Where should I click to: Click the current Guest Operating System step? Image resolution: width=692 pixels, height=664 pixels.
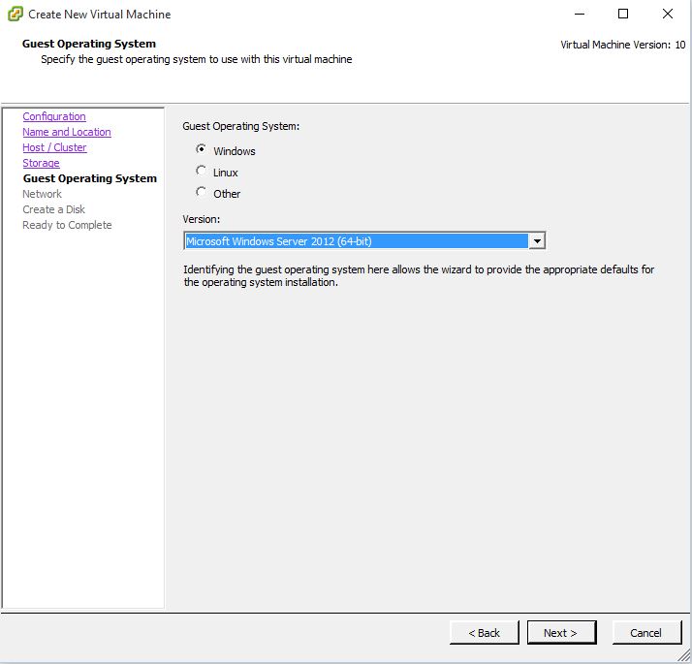pyautogui.click(x=90, y=178)
